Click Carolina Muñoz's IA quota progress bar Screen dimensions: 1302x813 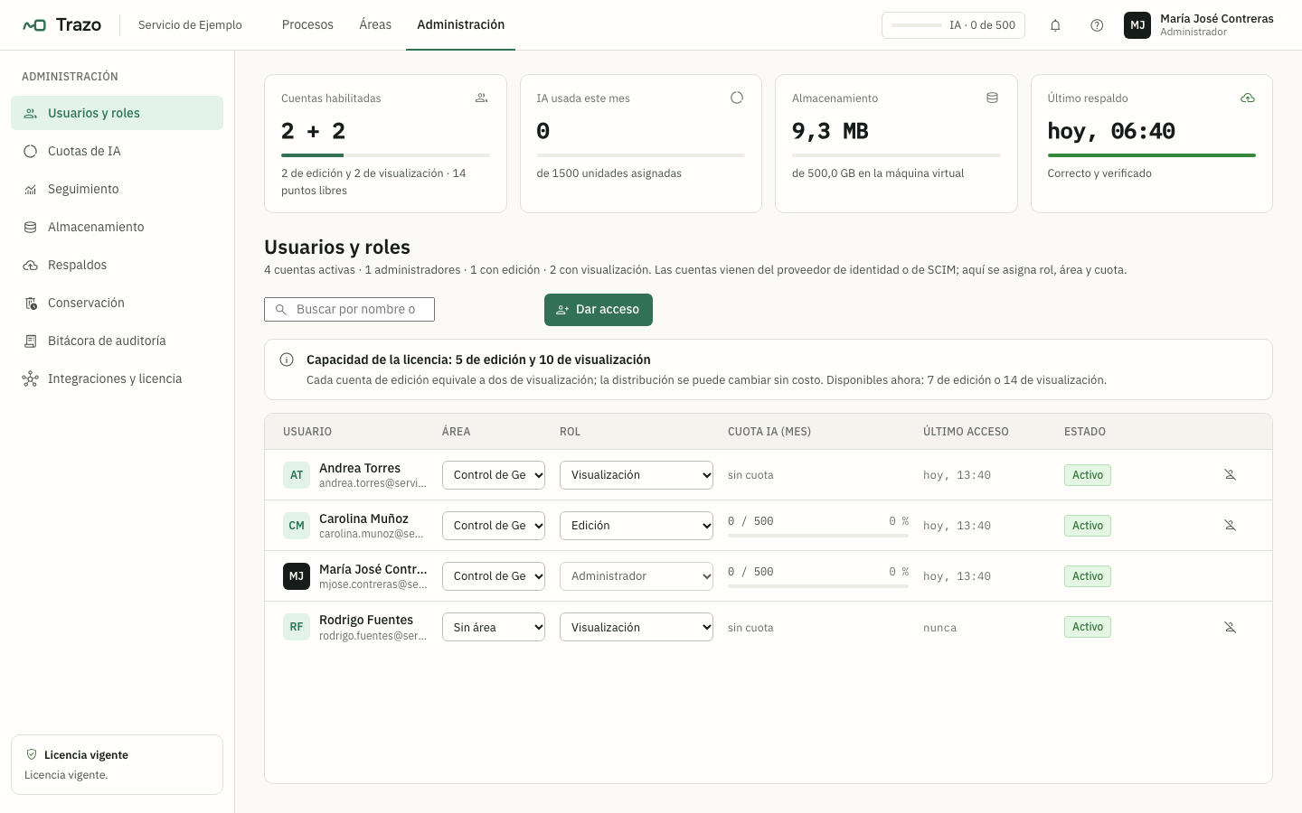coord(818,536)
